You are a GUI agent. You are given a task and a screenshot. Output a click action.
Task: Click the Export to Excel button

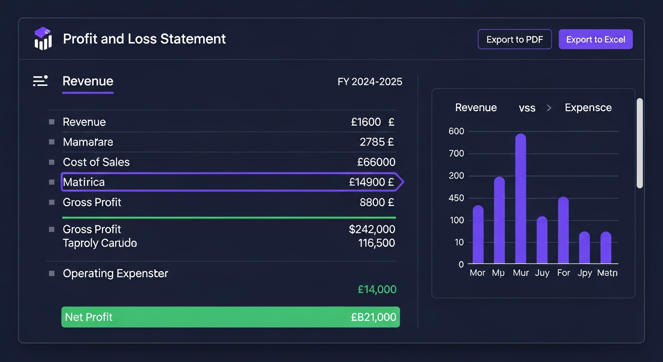click(596, 39)
